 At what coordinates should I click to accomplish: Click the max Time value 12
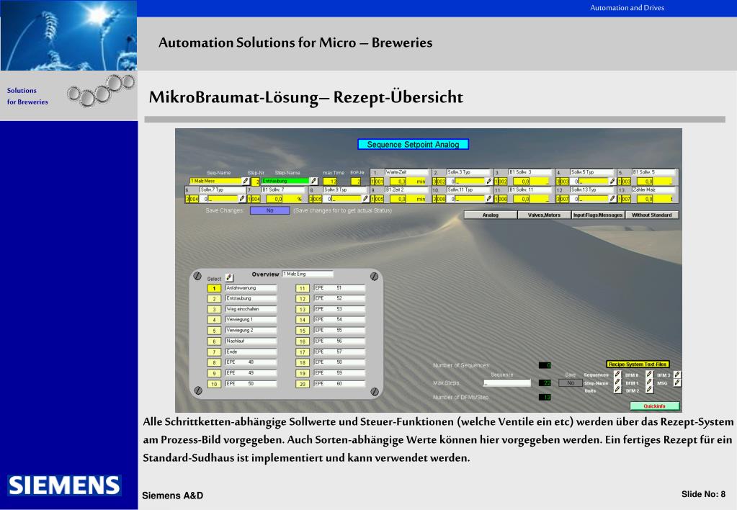[x=330, y=182]
